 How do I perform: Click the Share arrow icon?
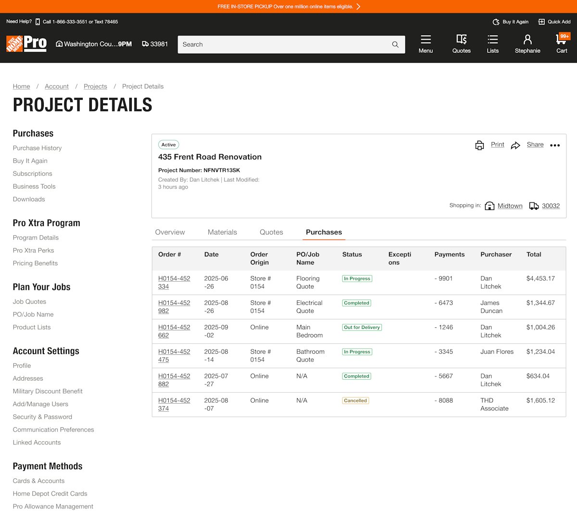[x=515, y=144]
